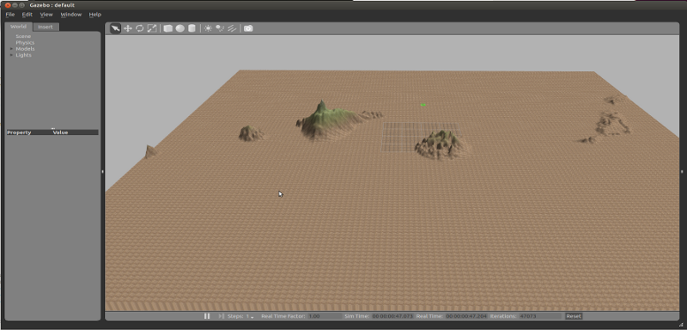687x330 pixels.
Task: Take a screenshot with camera icon
Action: tap(248, 28)
